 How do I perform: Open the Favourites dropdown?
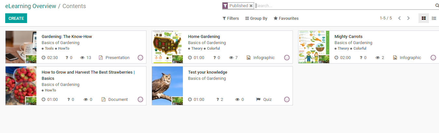[x=286, y=18]
